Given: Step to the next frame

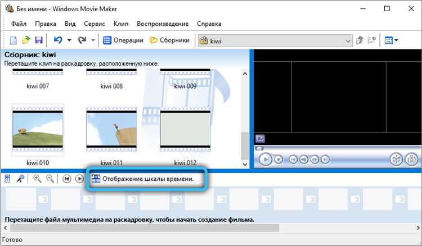Looking at the screenshot, I should pyautogui.click(x=315, y=160).
